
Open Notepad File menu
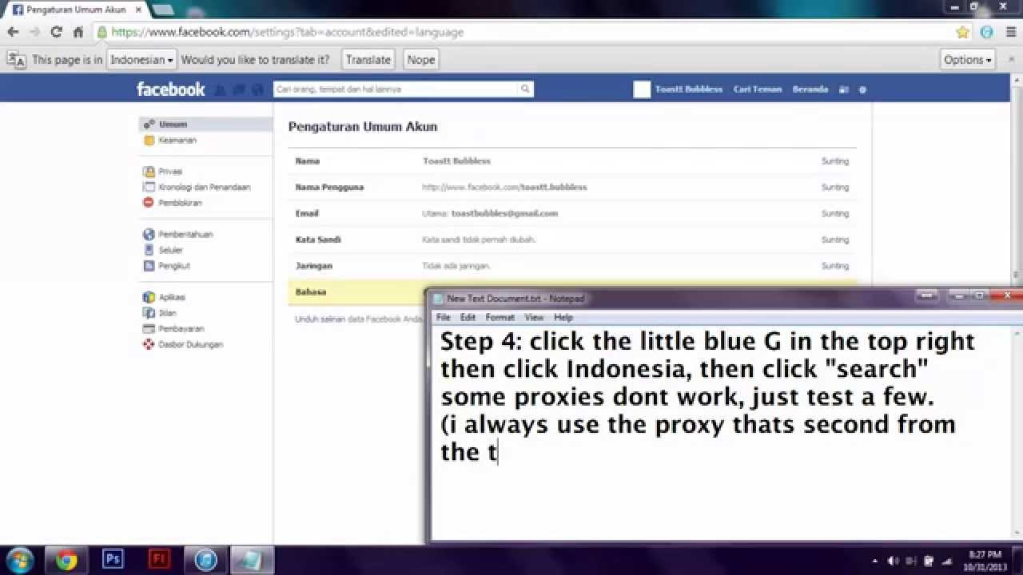tap(443, 317)
